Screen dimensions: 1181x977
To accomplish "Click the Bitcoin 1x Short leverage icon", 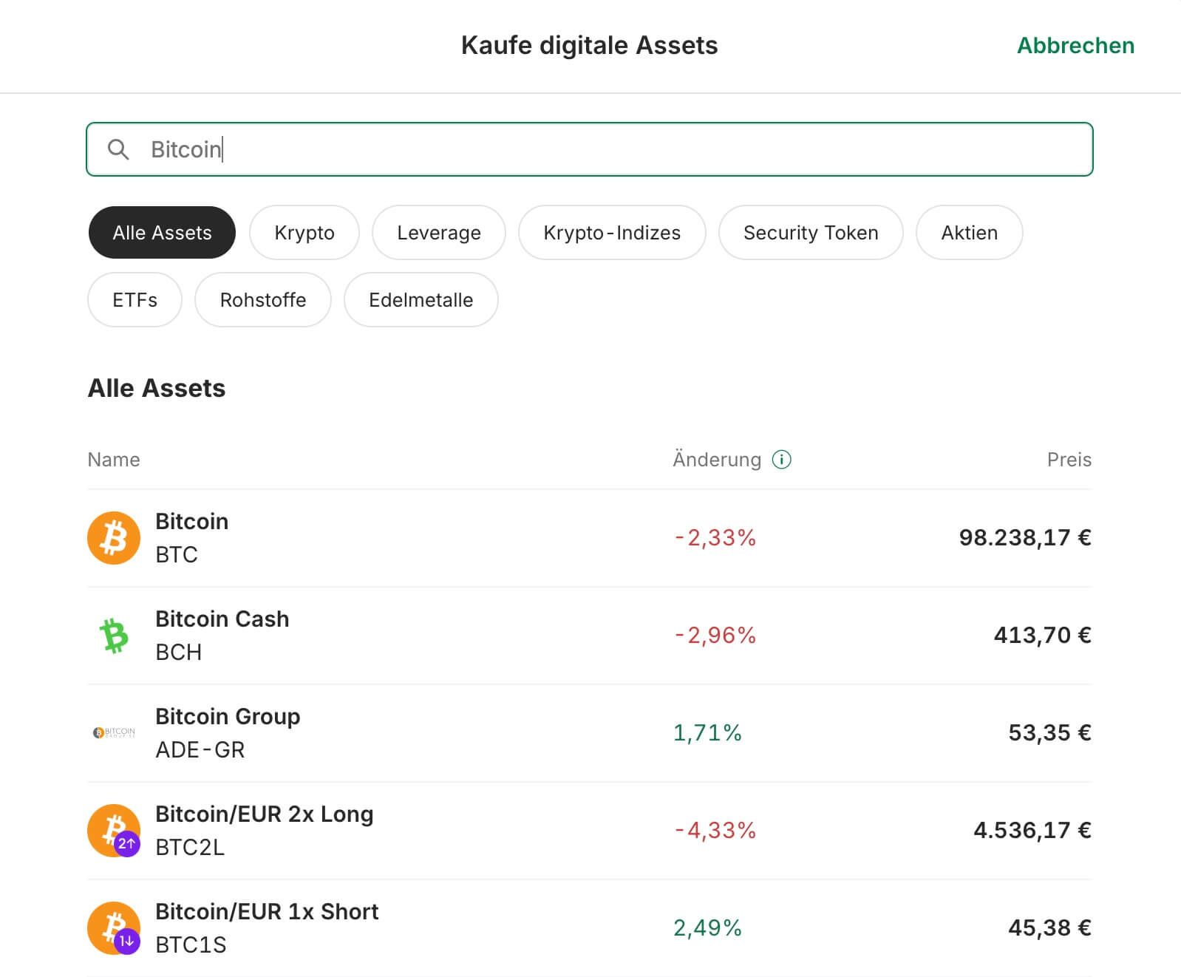I will pos(114,928).
